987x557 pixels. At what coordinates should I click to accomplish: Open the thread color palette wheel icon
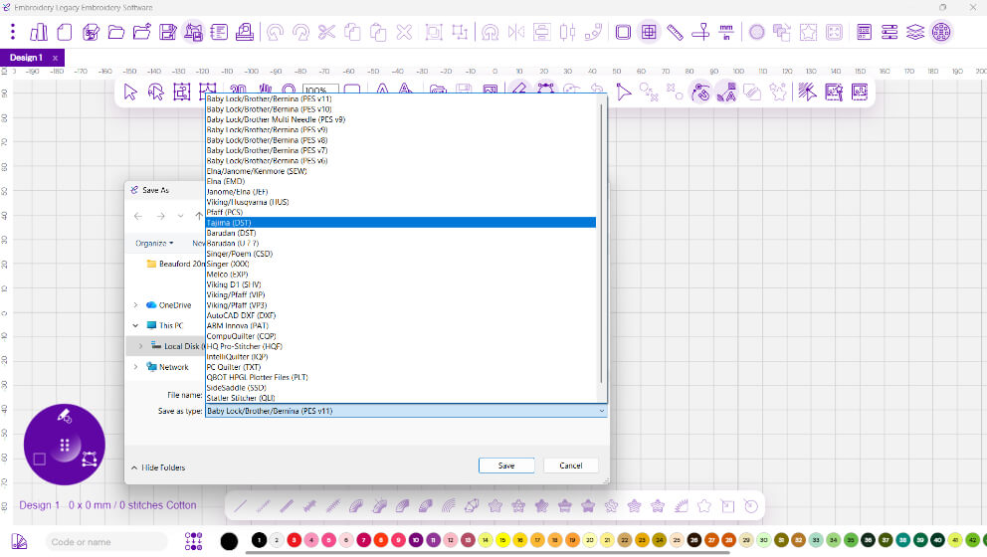pos(941,32)
